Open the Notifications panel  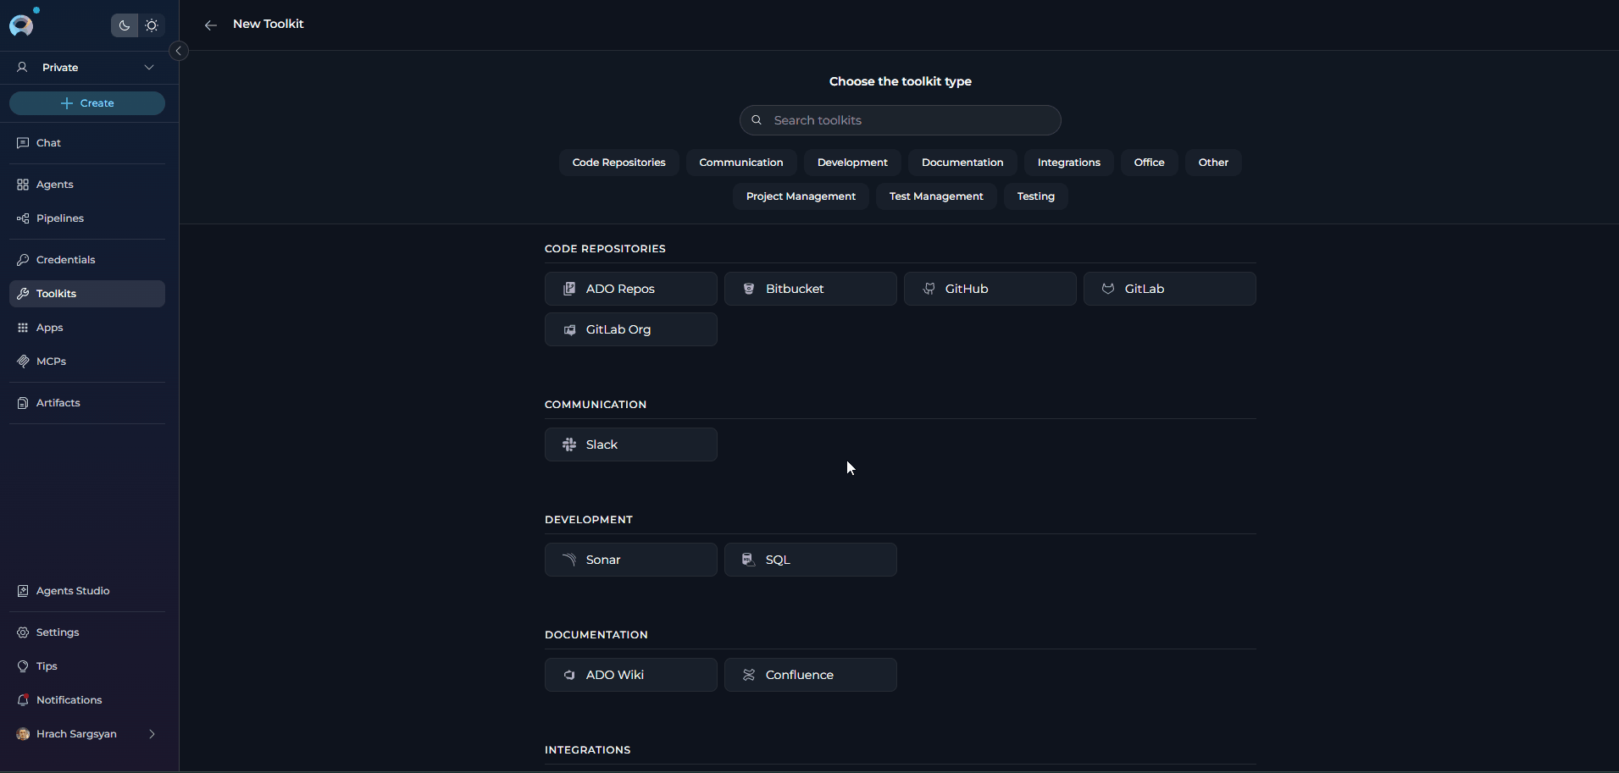[x=69, y=699]
